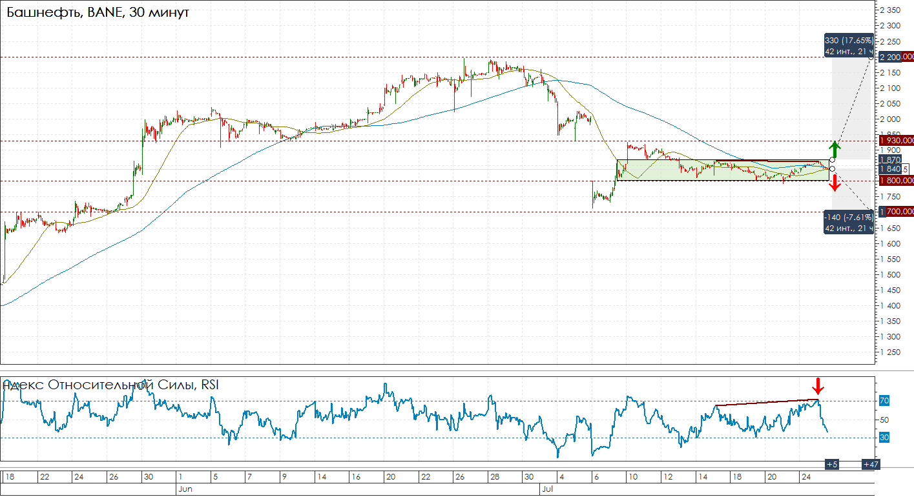Image resolution: width=914 pixels, height=497 pixels.
Task: Click date label 12 on time axis
Action: (x=668, y=477)
